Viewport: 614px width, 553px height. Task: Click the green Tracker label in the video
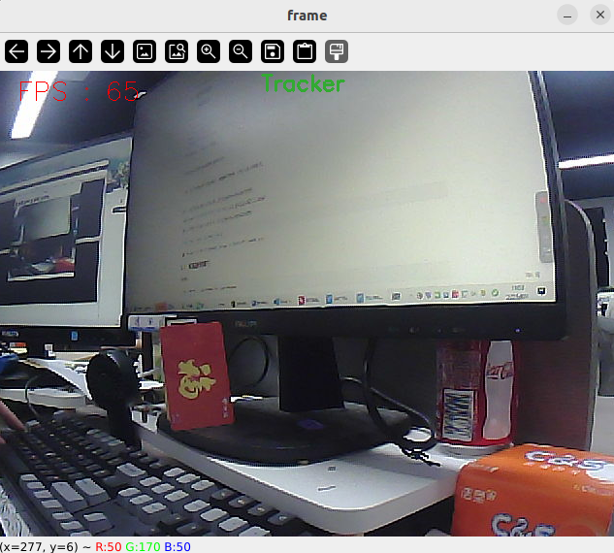coord(304,83)
